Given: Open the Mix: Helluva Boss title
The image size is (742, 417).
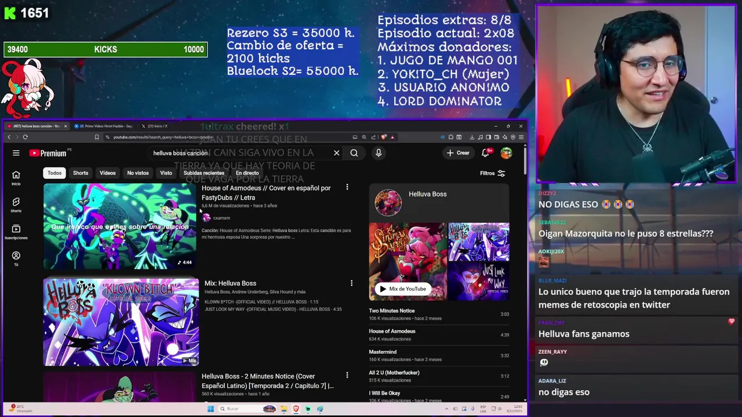Looking at the screenshot, I should 230,283.
